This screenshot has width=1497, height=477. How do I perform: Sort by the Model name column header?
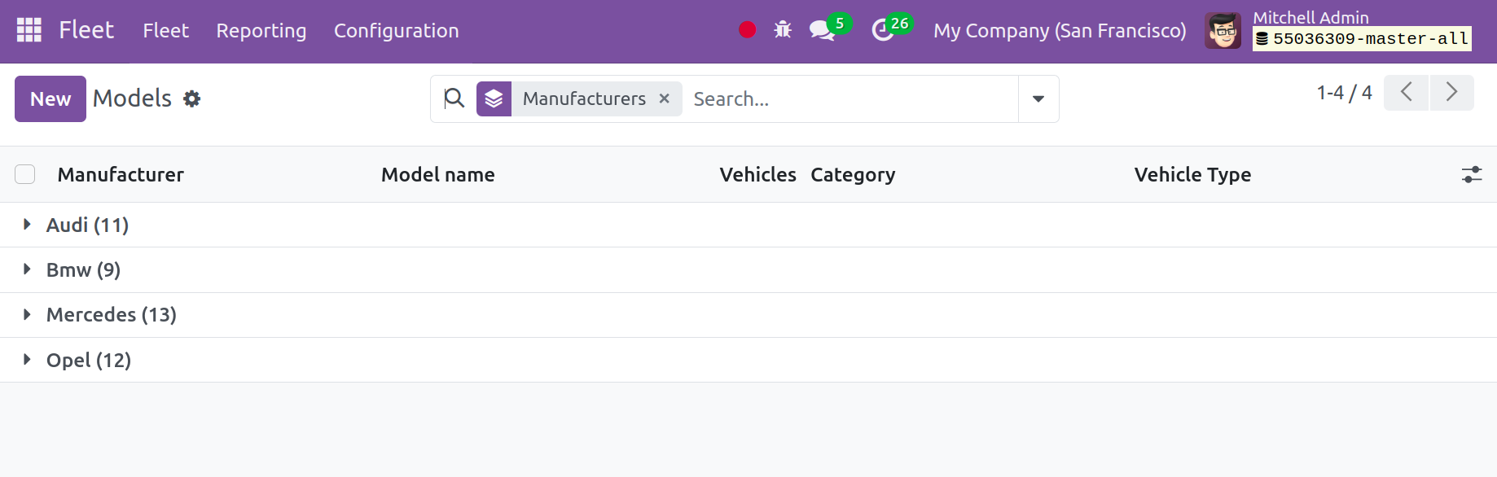pyautogui.click(x=438, y=174)
